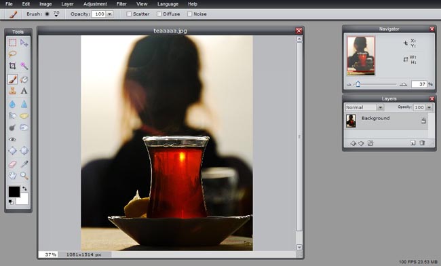Select the Blur droplet tool
The height and width of the screenshot is (266, 441).
click(x=12, y=104)
